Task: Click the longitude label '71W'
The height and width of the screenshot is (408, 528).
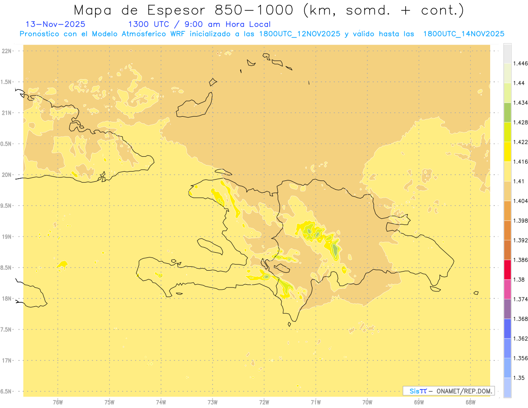Action: (315, 402)
